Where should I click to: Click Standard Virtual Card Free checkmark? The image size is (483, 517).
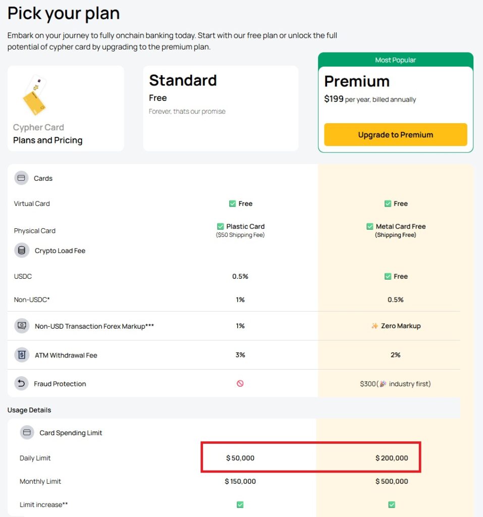tap(232, 203)
